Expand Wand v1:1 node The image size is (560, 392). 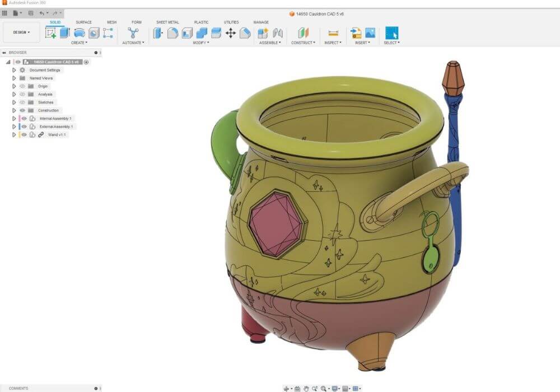click(x=14, y=134)
